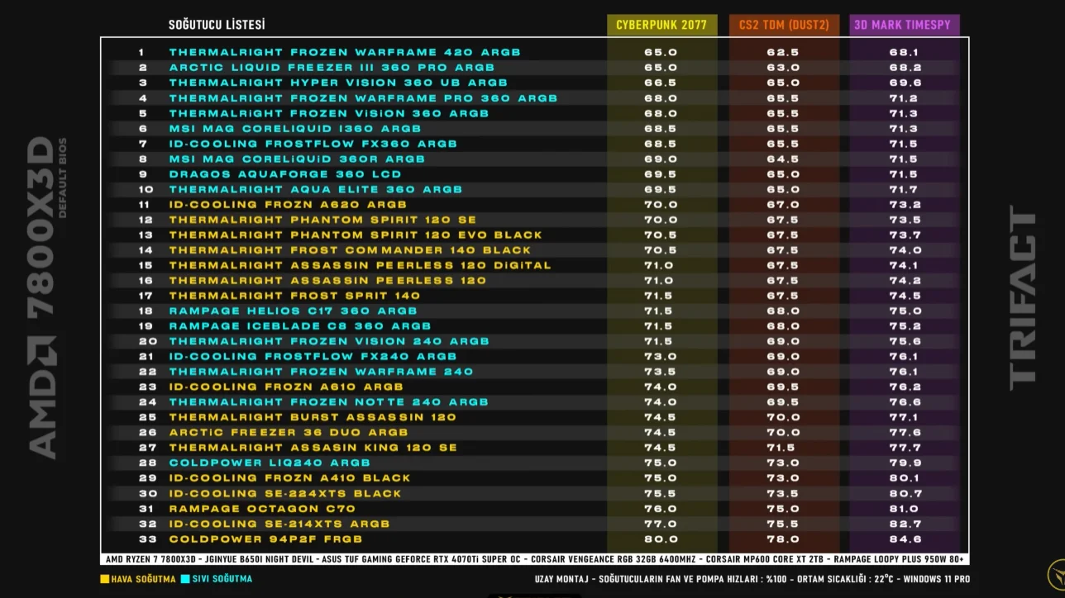Click the 'Windows 11 Pro' footer note
The height and width of the screenshot is (598, 1065).
click(x=937, y=579)
